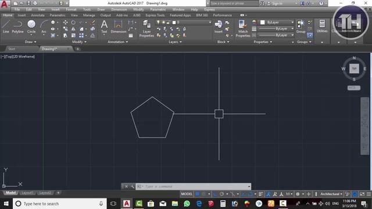Image resolution: width=372 pixels, height=209 pixels.
Task: Click the WCS button below ViewCube
Action: pos(354,88)
